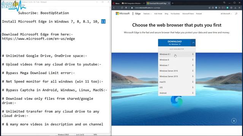Viewport: 243px width, 136px height.
Task: Click download icon beside Windows 8.1
Action: (x=193, y=54)
